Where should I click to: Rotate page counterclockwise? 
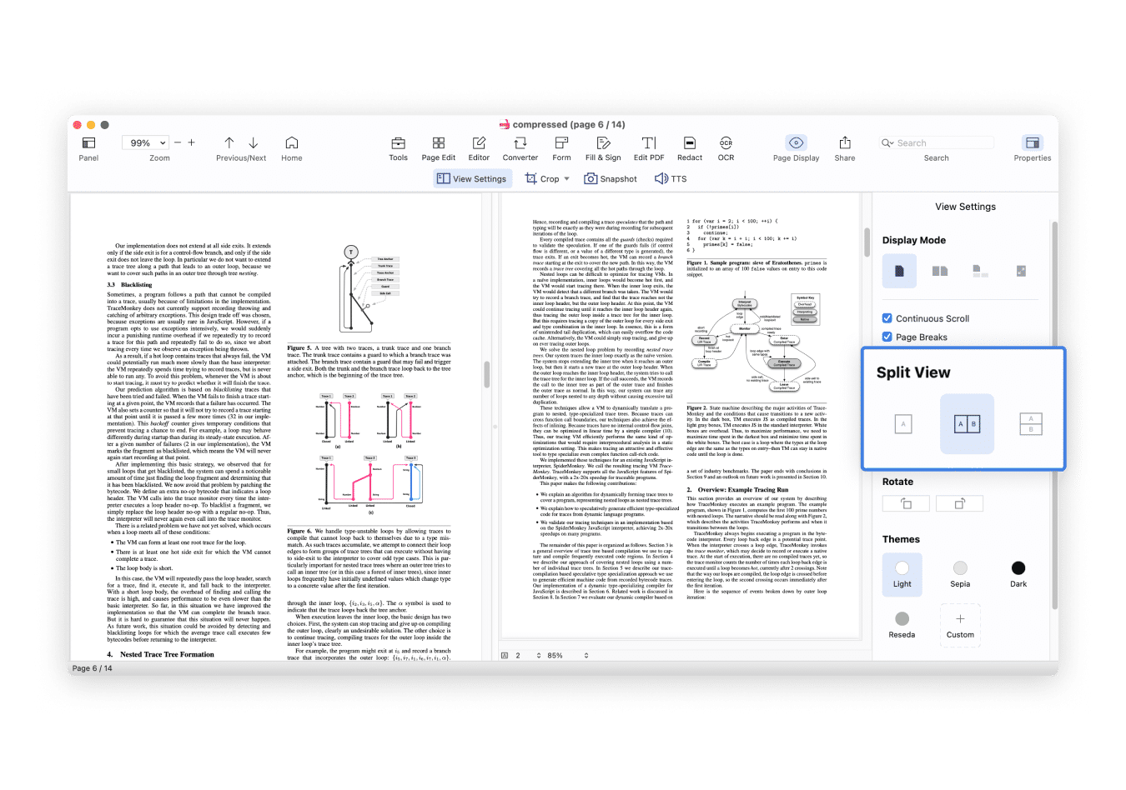coord(906,503)
